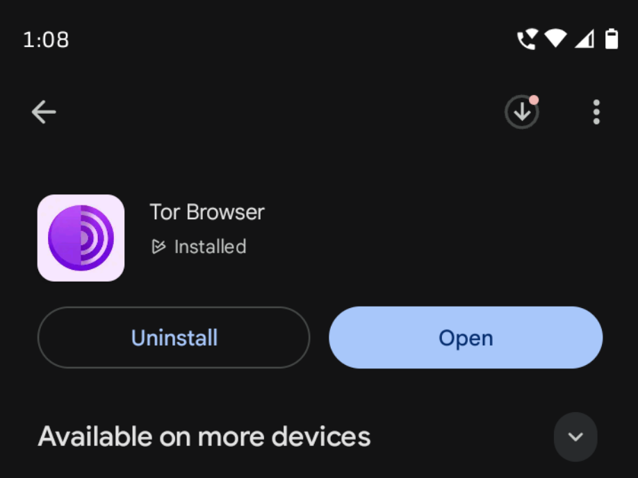Expand the Available on more devices chevron
Screen dimensions: 638x478
tap(575, 437)
